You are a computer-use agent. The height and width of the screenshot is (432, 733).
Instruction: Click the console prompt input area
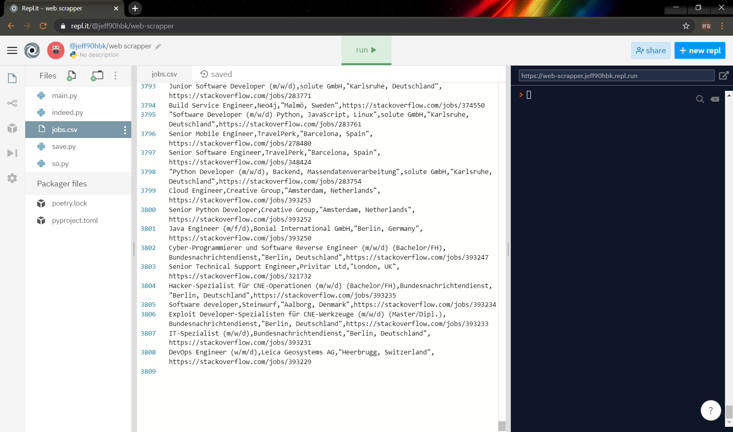(528, 95)
